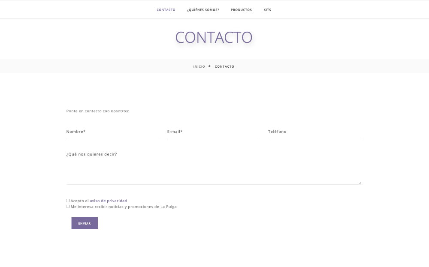Go to the ¿Quiénes somos? page
Image resolution: width=429 pixels, height=267 pixels.
click(x=203, y=10)
